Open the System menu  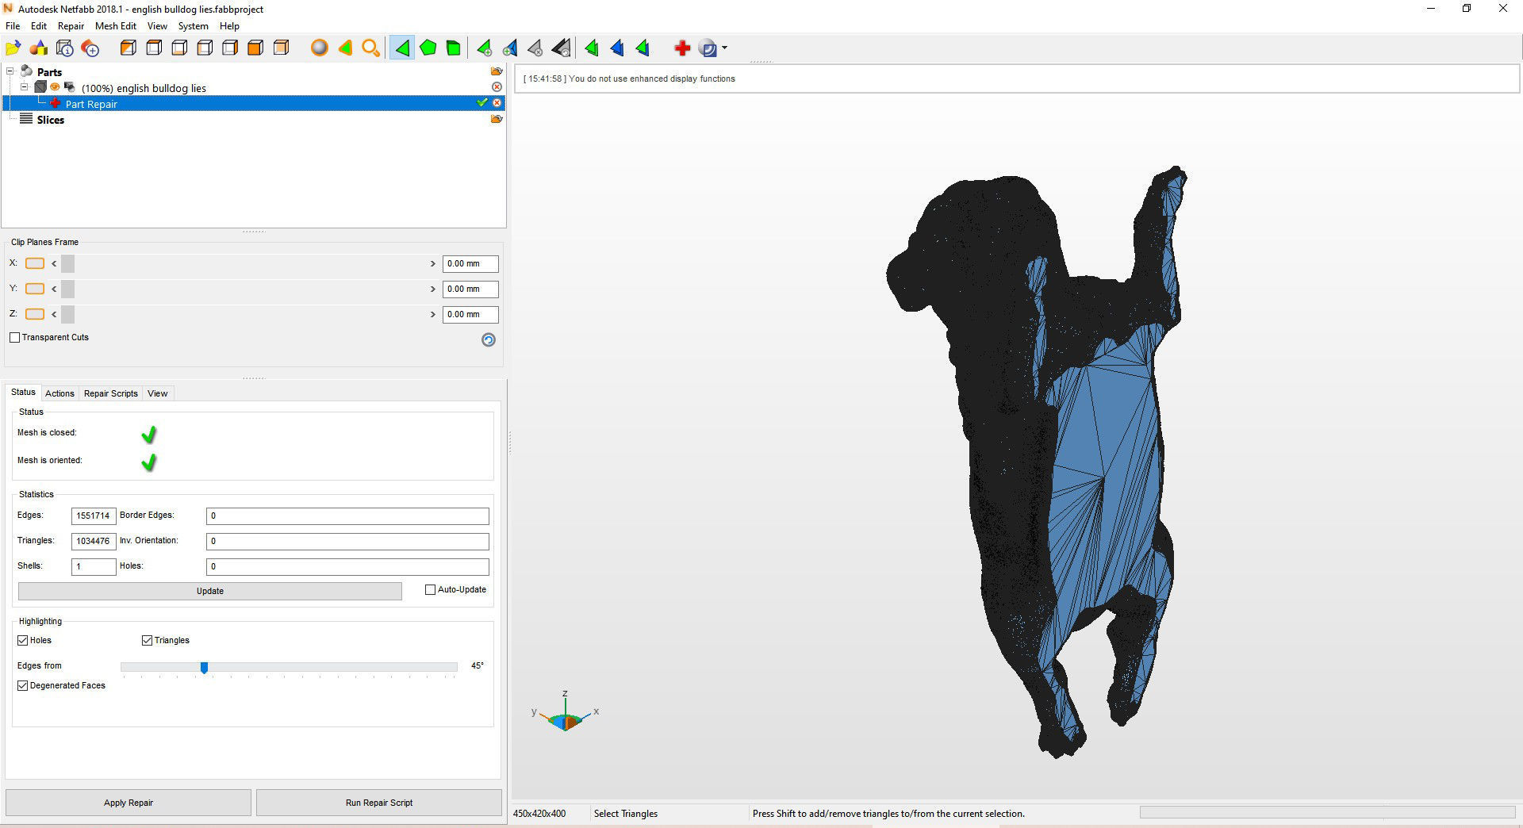click(x=193, y=26)
